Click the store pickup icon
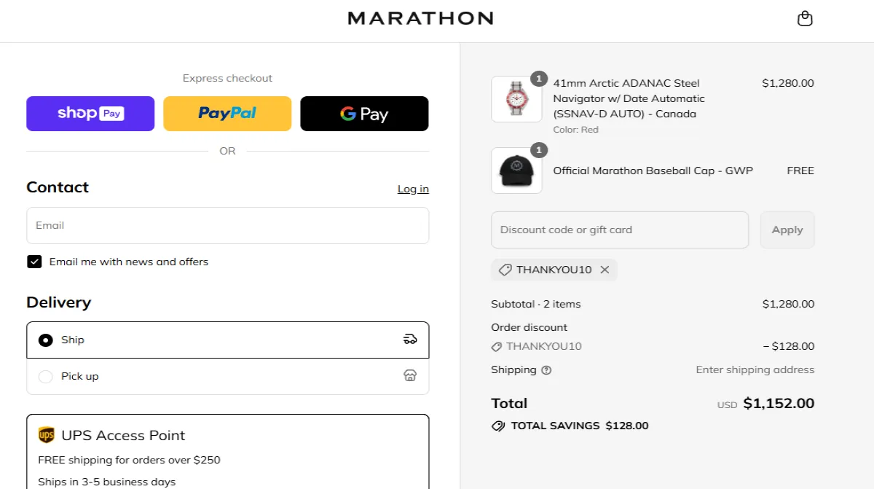The height and width of the screenshot is (489, 874). [410, 376]
